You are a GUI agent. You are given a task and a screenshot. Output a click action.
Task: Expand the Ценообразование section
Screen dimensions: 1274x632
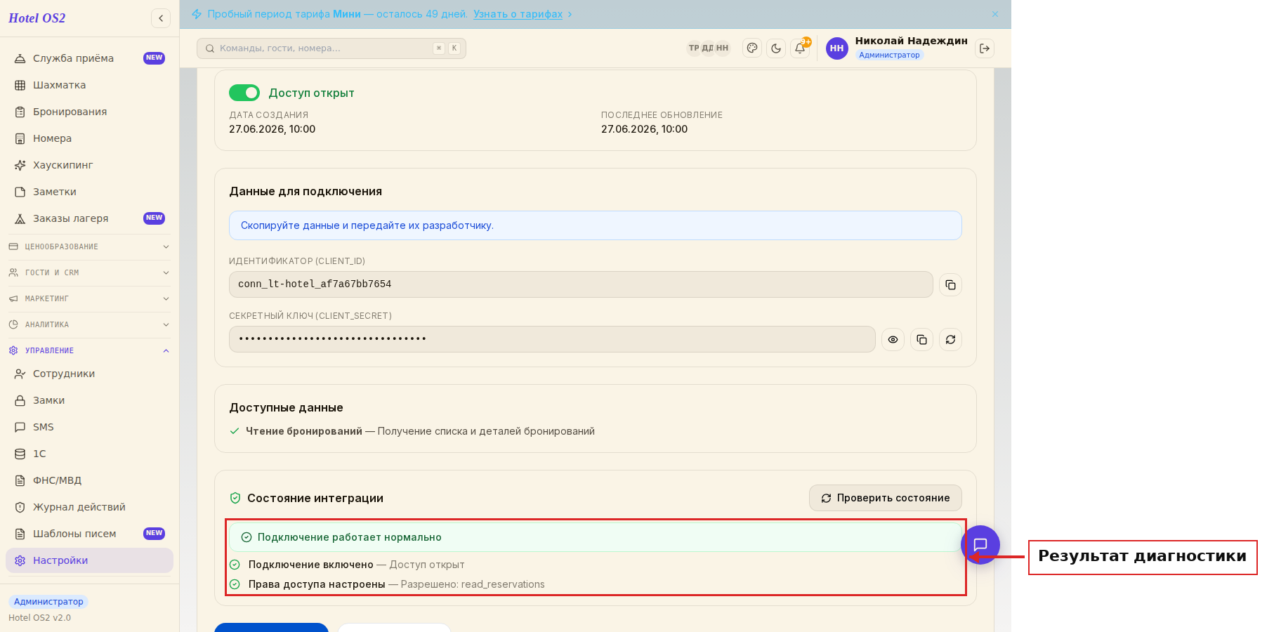pyautogui.click(x=89, y=246)
